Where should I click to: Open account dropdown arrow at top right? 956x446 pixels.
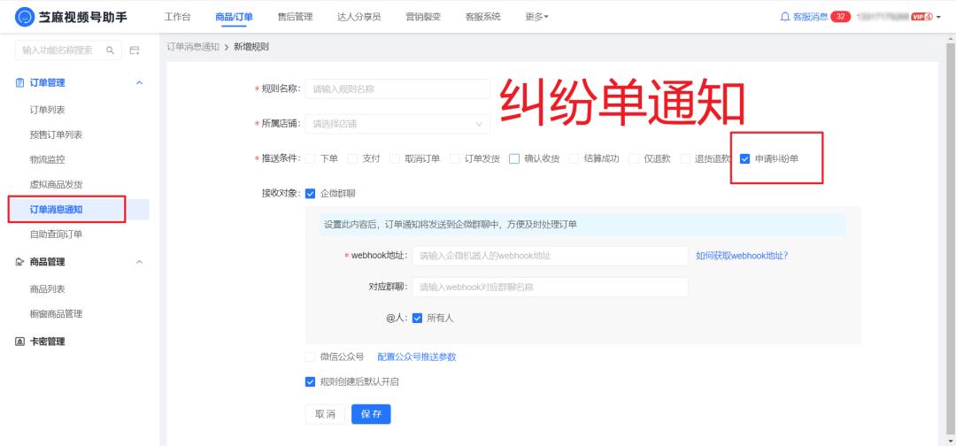point(937,17)
